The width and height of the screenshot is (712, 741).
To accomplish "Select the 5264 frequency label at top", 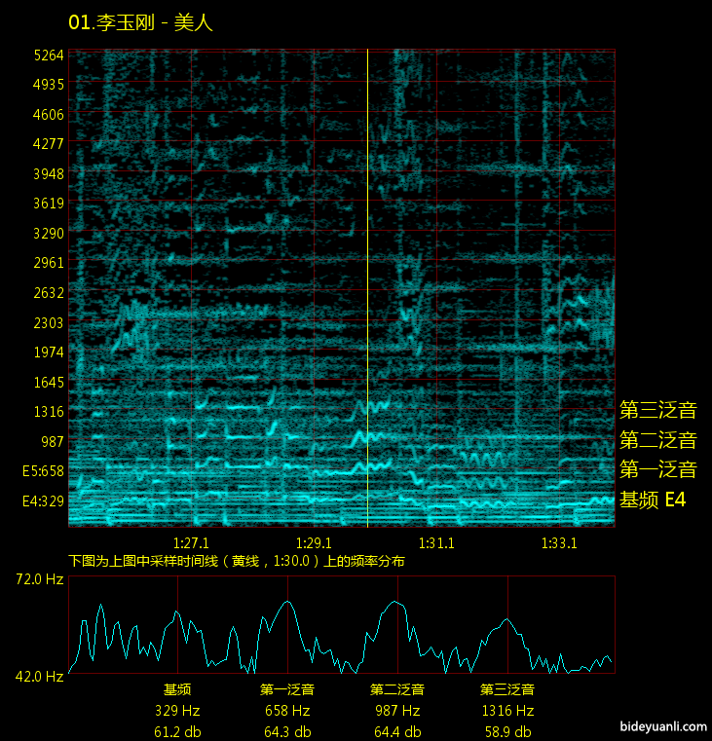I will click(x=48, y=55).
